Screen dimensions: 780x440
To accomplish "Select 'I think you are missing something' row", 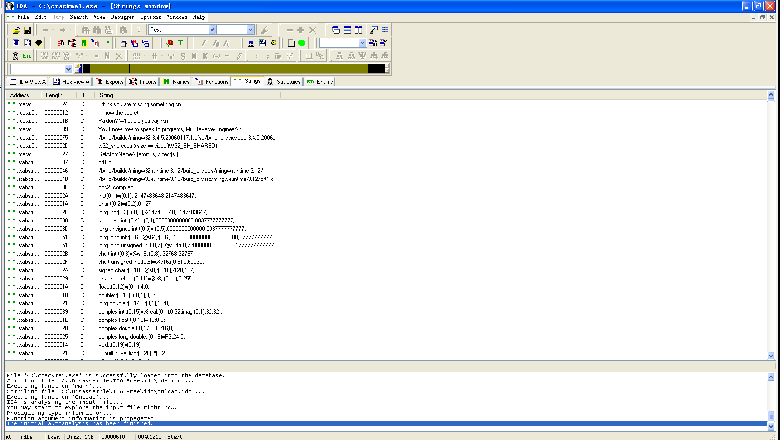I will pyautogui.click(x=386, y=104).
